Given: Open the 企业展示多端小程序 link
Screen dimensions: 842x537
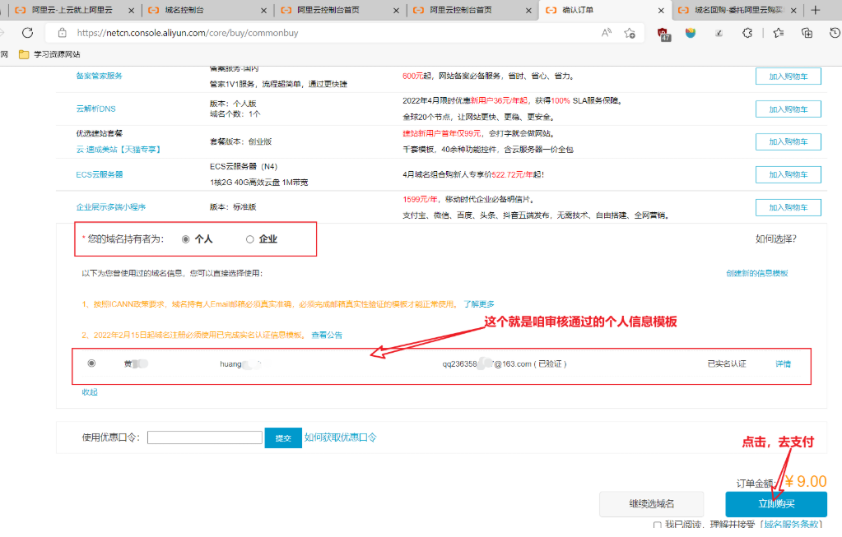Looking at the screenshot, I should click(110, 207).
